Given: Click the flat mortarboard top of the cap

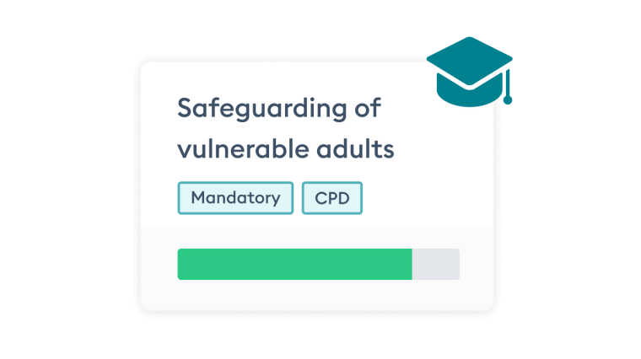Looking at the screenshot, I should (468, 58).
